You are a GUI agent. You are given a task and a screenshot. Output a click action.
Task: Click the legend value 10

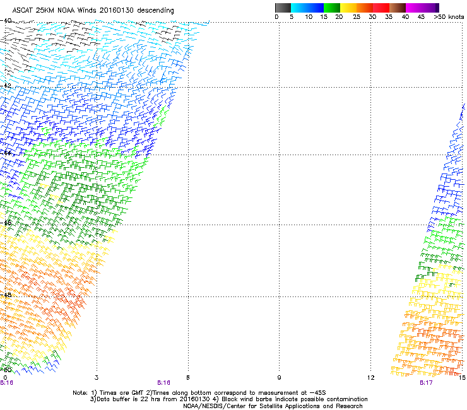[x=309, y=17]
